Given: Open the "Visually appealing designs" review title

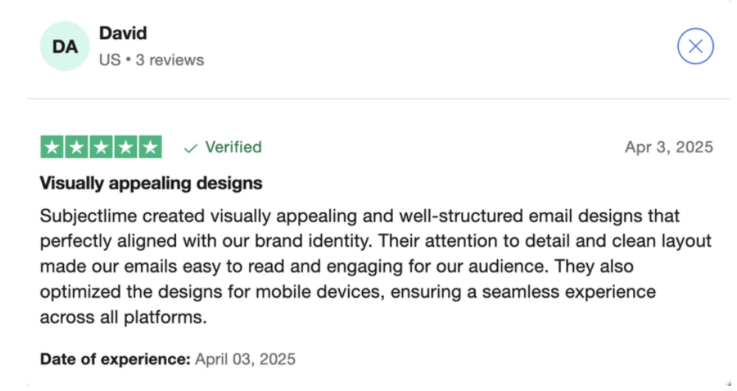Looking at the screenshot, I should click(x=151, y=182).
